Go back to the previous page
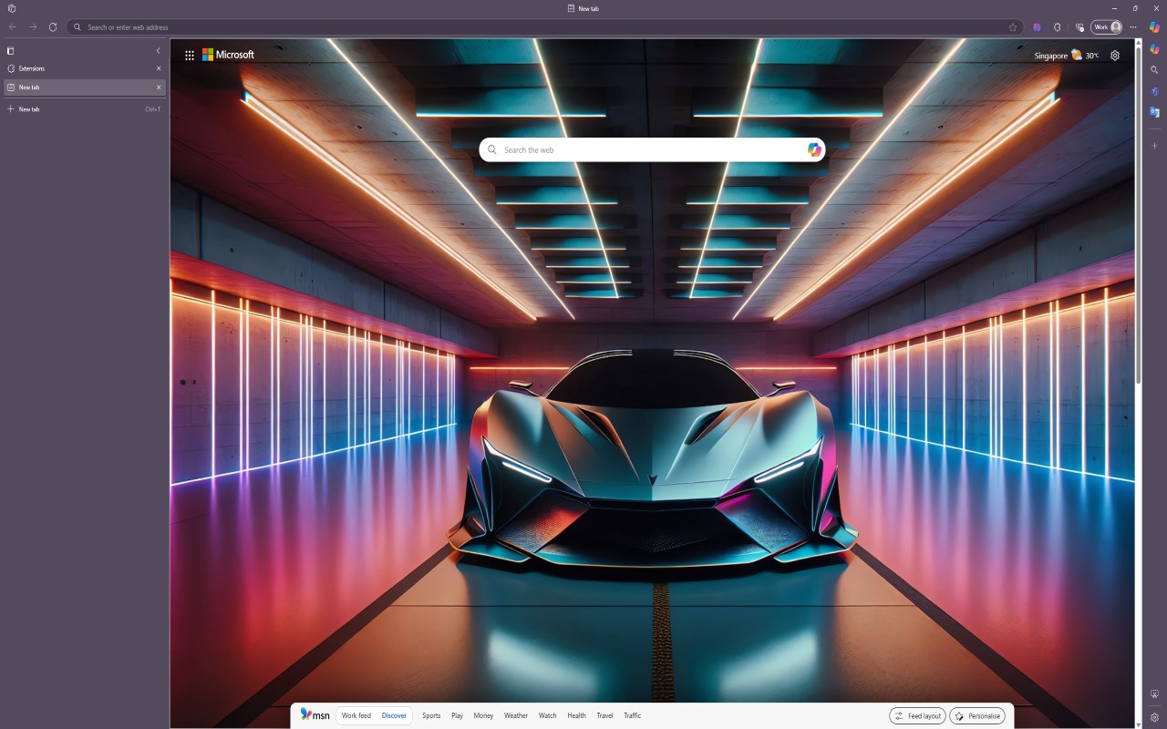1167x729 pixels. coord(13,27)
